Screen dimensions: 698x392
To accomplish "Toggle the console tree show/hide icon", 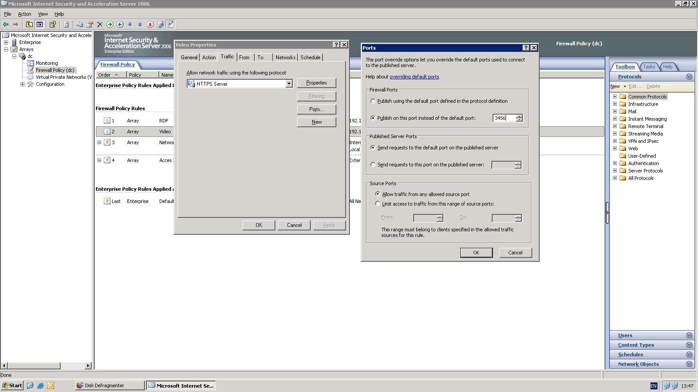I will click(40, 24).
